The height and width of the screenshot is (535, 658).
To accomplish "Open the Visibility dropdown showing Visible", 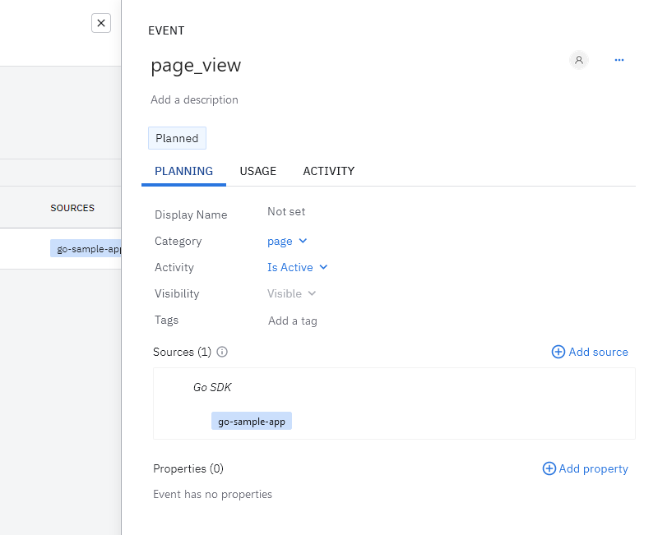I will [291, 293].
